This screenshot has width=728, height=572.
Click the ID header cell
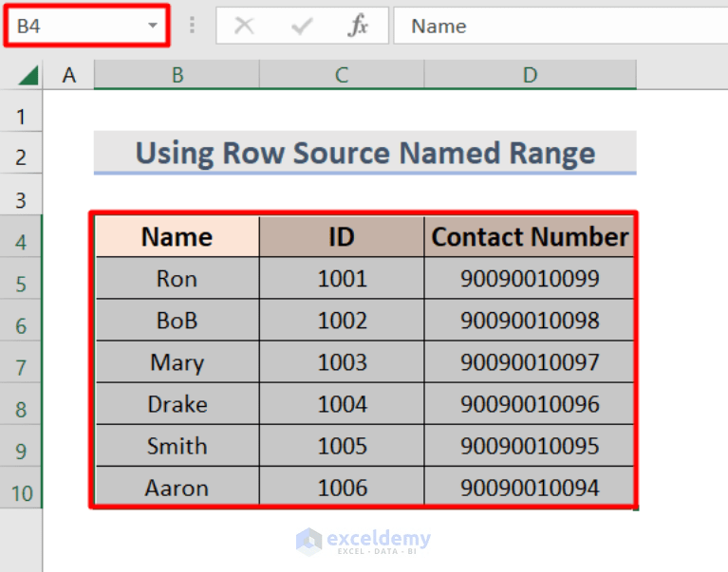pyautogui.click(x=342, y=236)
